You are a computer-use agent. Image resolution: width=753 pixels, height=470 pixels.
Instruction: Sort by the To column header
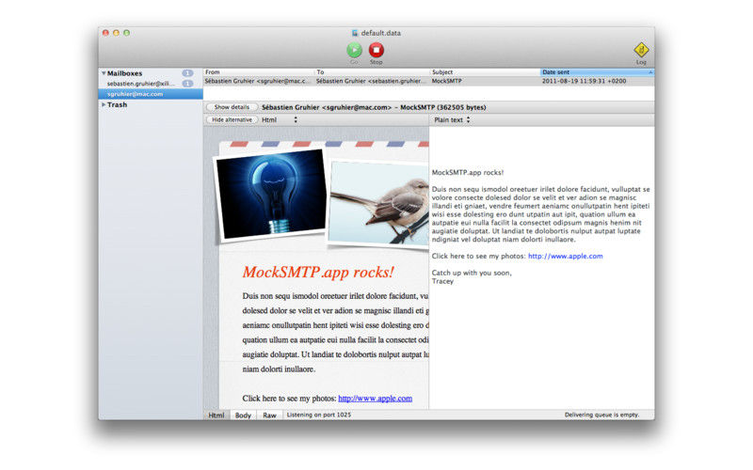click(372, 72)
